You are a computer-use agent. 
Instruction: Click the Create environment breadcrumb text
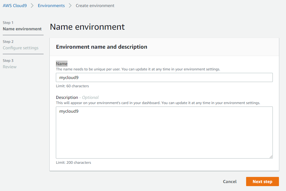click(95, 6)
